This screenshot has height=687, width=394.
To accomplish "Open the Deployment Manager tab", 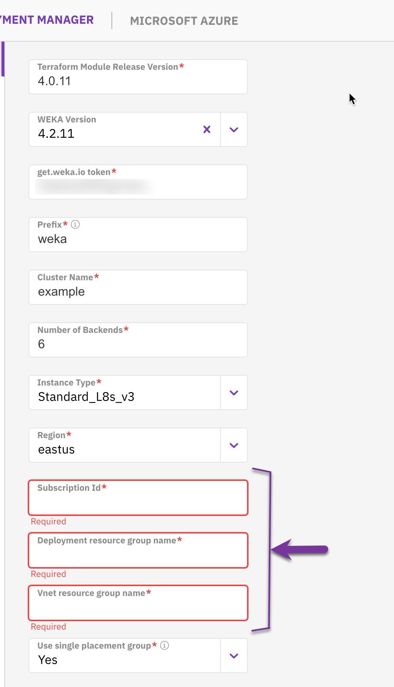I will (48, 20).
